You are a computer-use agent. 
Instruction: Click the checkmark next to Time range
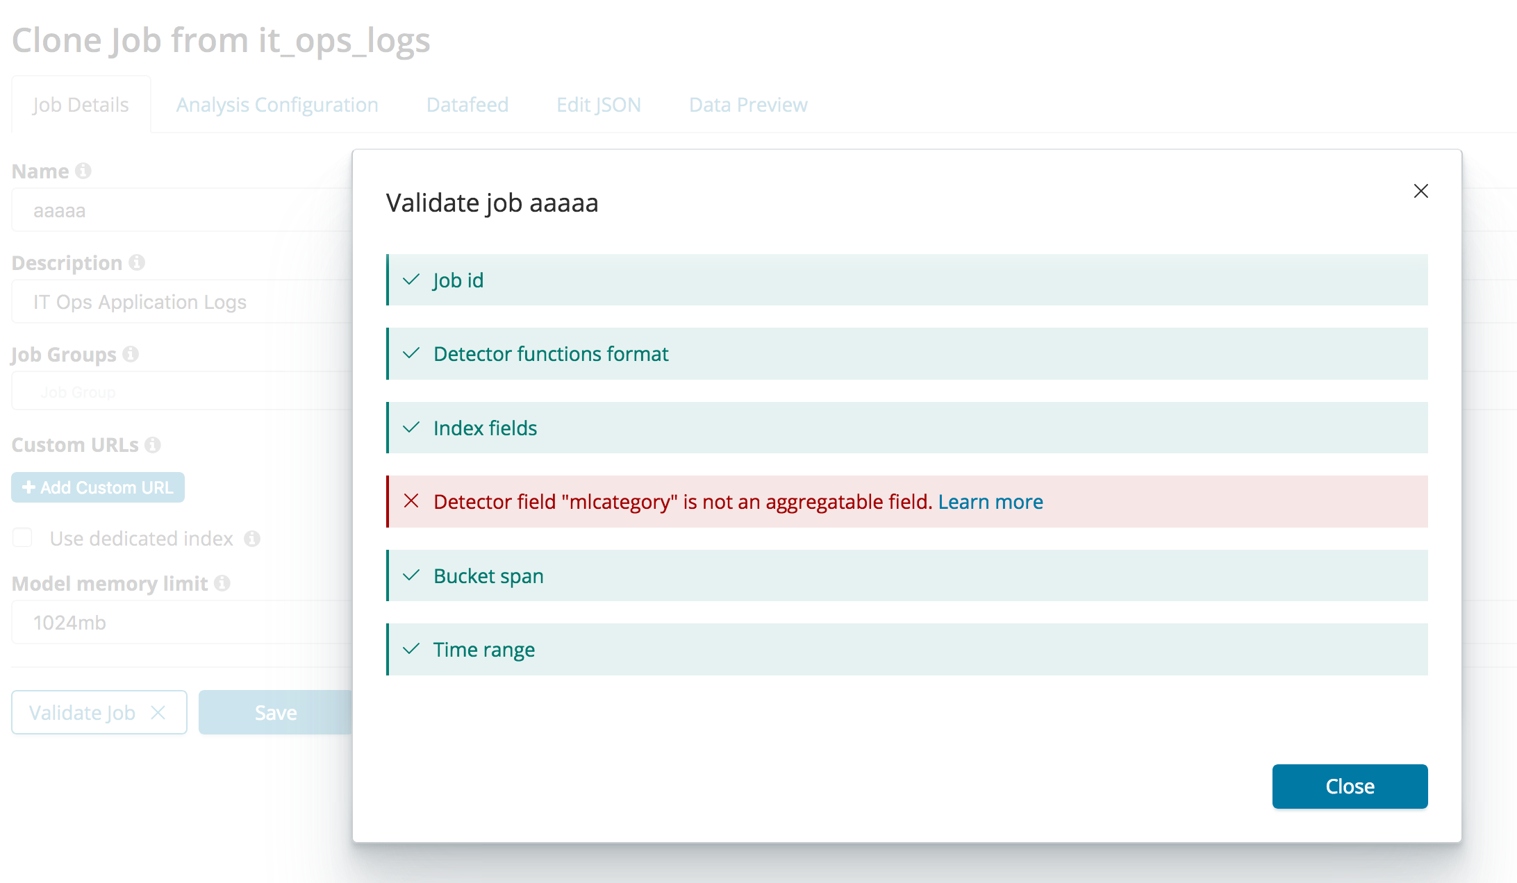click(411, 650)
